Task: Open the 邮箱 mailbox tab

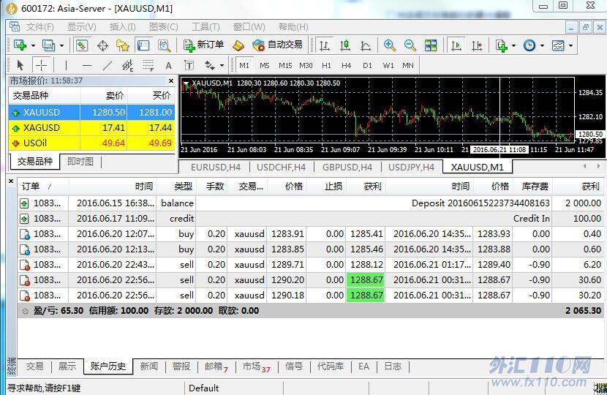Action: pos(216,366)
